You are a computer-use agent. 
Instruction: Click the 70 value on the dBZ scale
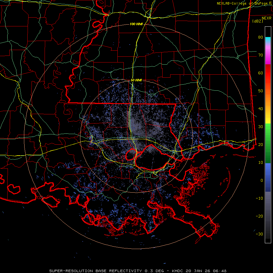pos(261,55)
